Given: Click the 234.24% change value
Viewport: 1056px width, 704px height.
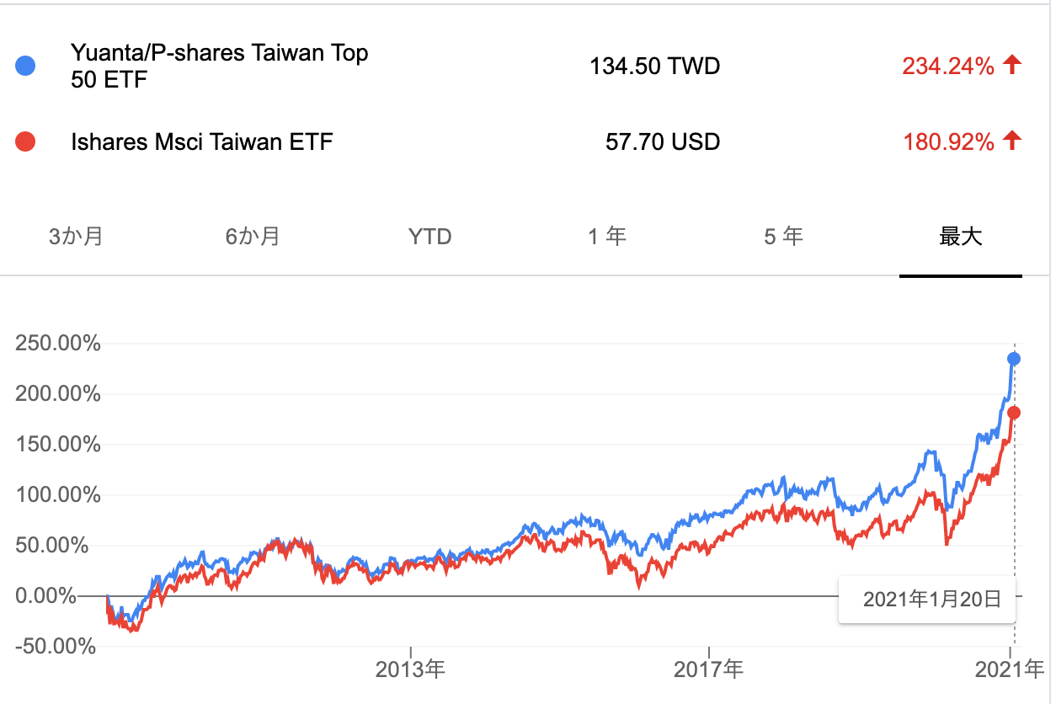Looking at the screenshot, I should pyautogui.click(x=948, y=67).
